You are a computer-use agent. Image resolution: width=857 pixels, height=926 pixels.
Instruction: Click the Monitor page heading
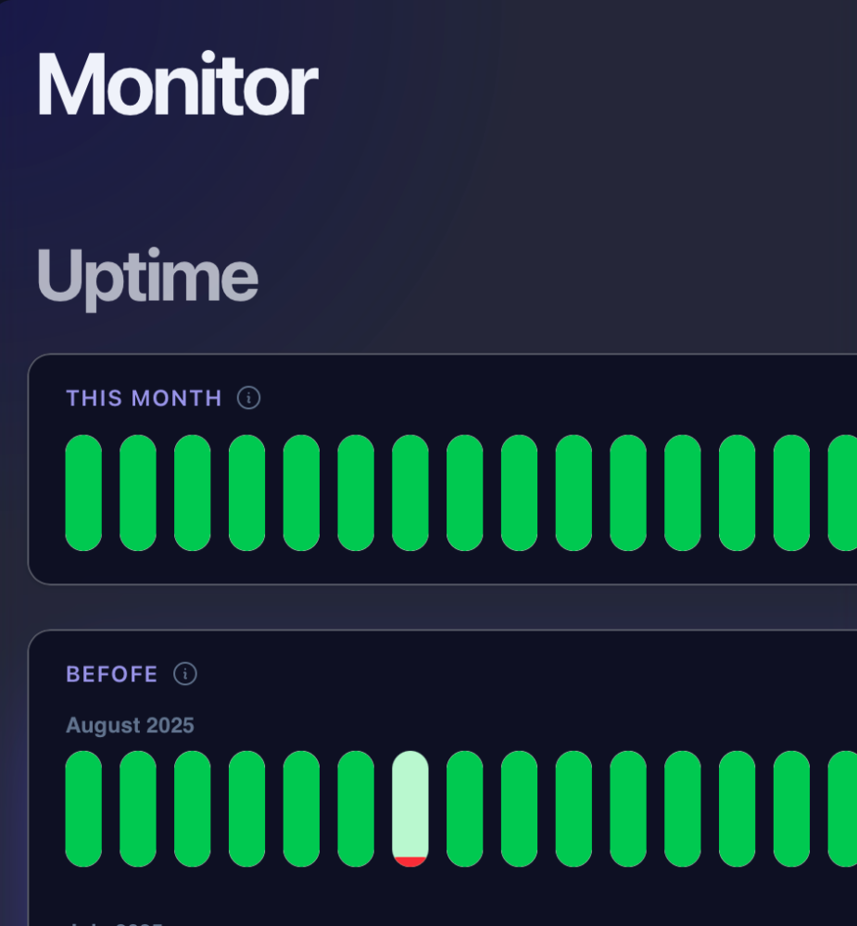pos(178,85)
